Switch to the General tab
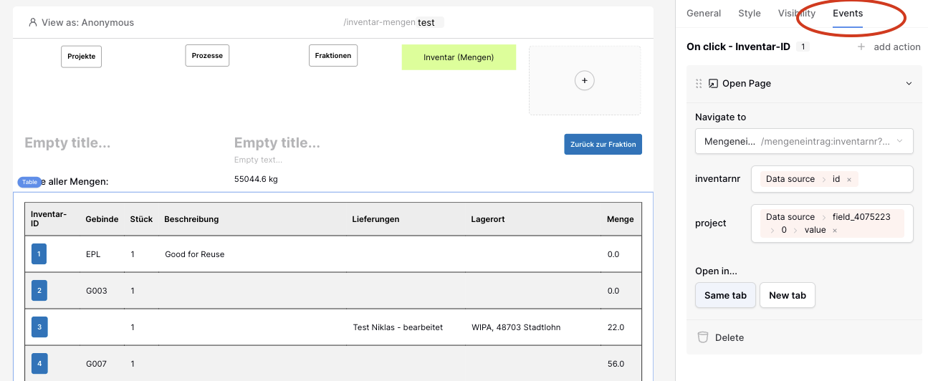The image size is (928, 381). tap(704, 14)
